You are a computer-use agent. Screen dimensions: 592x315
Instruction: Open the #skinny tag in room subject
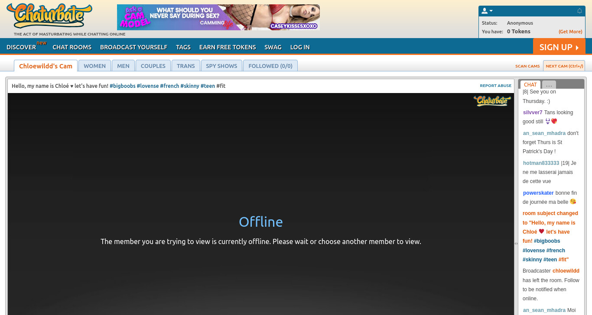coord(190,86)
